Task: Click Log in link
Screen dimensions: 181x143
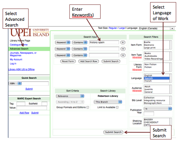Action: tap(13, 63)
